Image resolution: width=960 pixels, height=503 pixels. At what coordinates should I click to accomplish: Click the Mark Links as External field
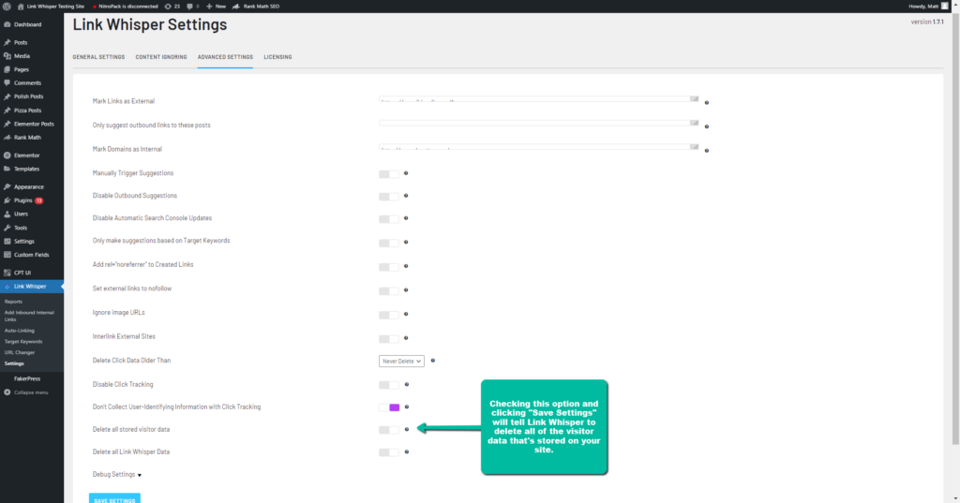(x=539, y=99)
